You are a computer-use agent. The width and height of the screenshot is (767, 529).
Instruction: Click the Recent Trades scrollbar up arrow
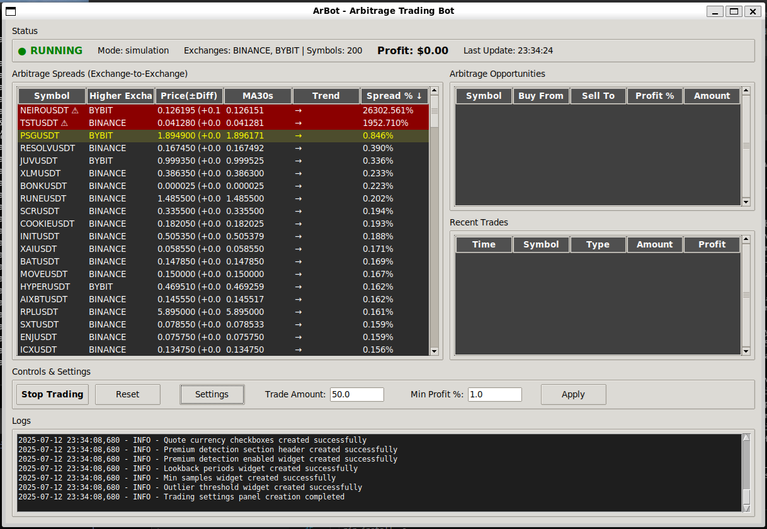click(746, 239)
